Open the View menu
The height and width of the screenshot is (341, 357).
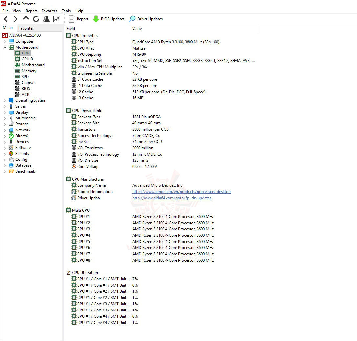click(x=17, y=11)
